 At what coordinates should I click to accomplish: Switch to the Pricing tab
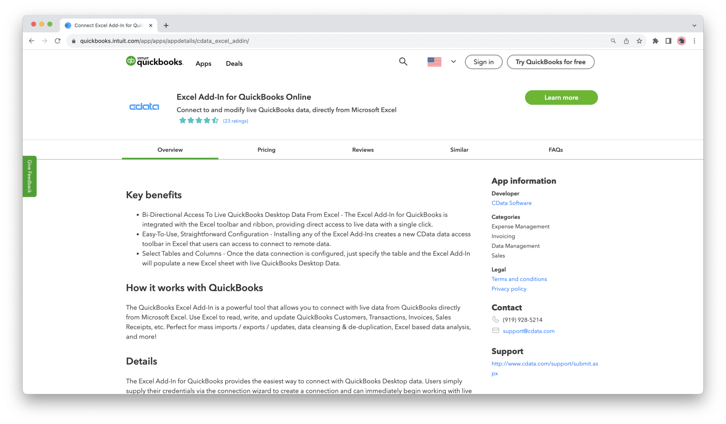pos(266,150)
